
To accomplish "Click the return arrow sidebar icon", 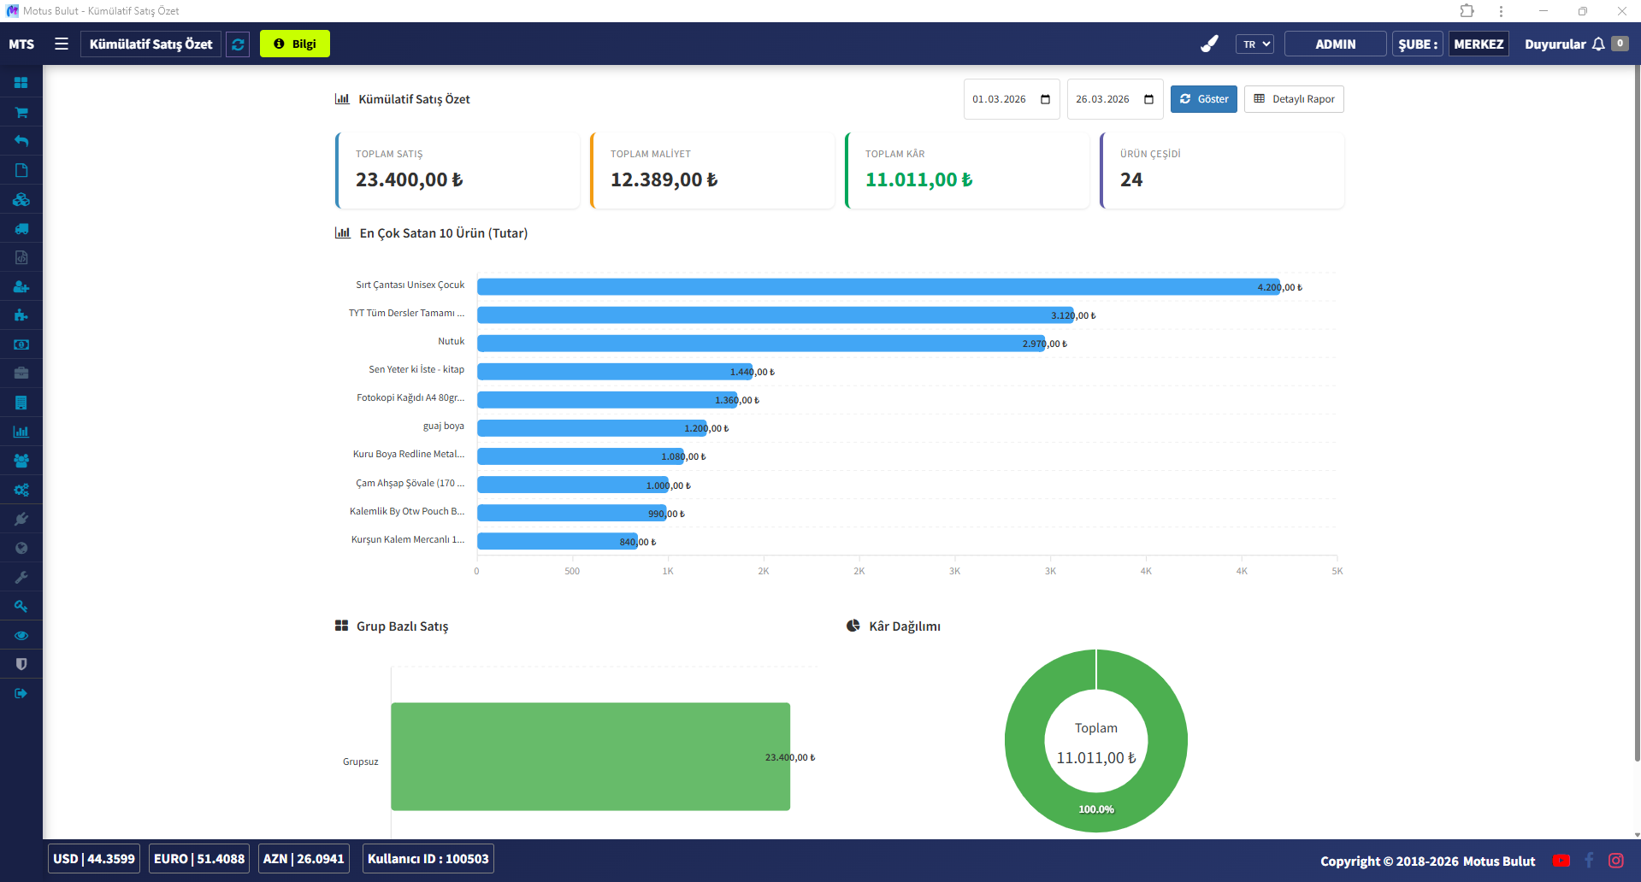I will 21,141.
